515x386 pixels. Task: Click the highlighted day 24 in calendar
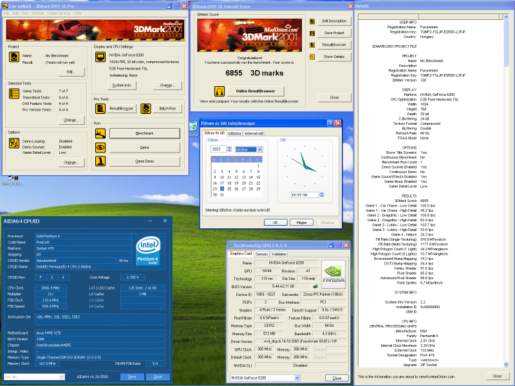pos(222,188)
